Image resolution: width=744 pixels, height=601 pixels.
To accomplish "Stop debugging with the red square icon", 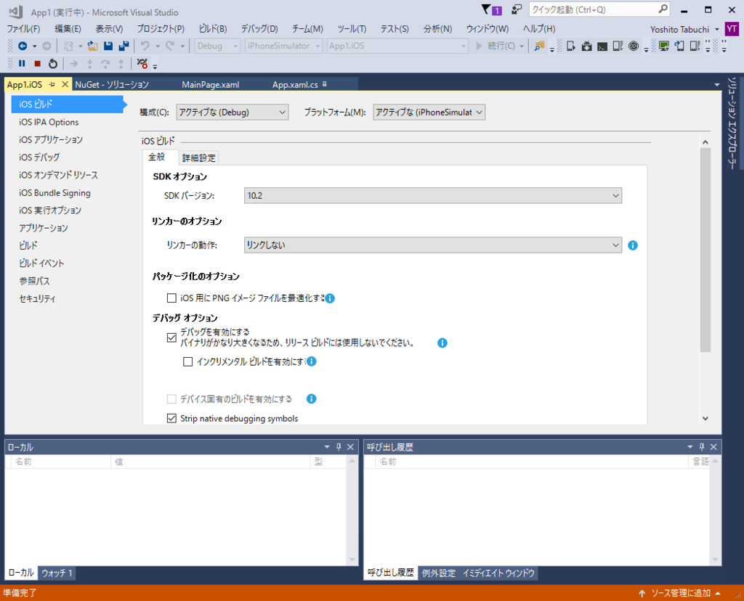I will (38, 64).
